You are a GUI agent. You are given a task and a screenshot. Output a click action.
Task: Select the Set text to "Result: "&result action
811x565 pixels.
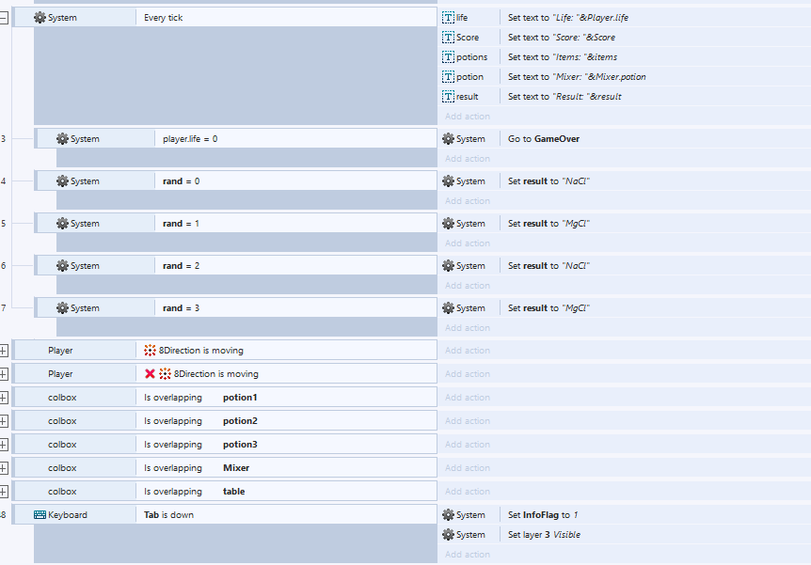(565, 96)
